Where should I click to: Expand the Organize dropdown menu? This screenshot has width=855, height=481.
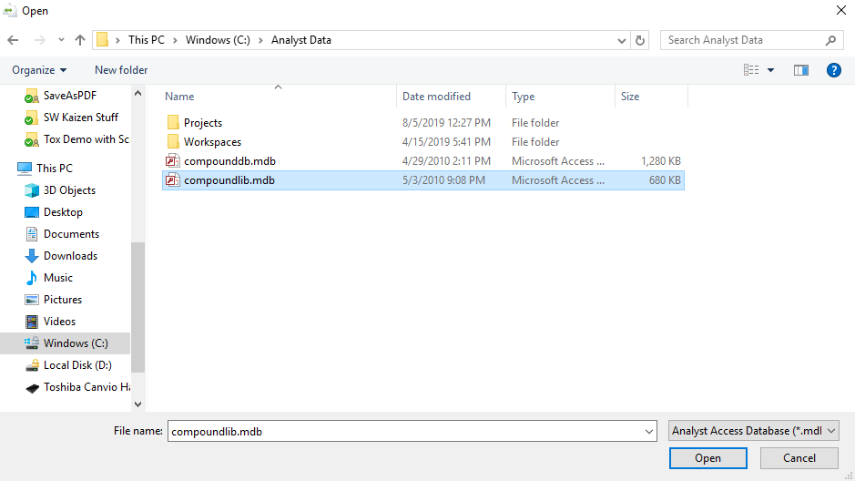[39, 70]
